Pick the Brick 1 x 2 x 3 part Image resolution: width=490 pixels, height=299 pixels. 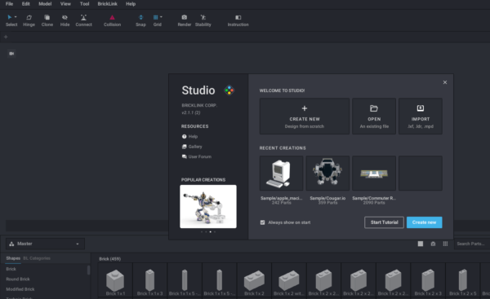[428, 279]
